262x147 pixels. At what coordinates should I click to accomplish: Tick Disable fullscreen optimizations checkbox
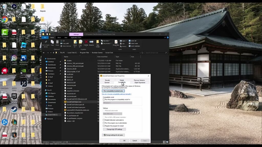[104, 120]
